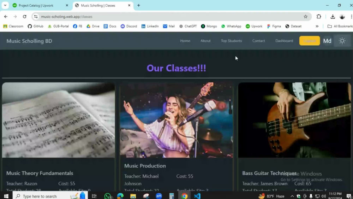Image resolution: width=353 pixels, height=199 pixels.
Task: Open Figma bookmark
Action: tap(274, 27)
